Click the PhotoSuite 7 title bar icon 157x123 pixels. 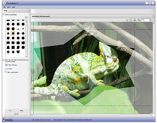point(4,3)
